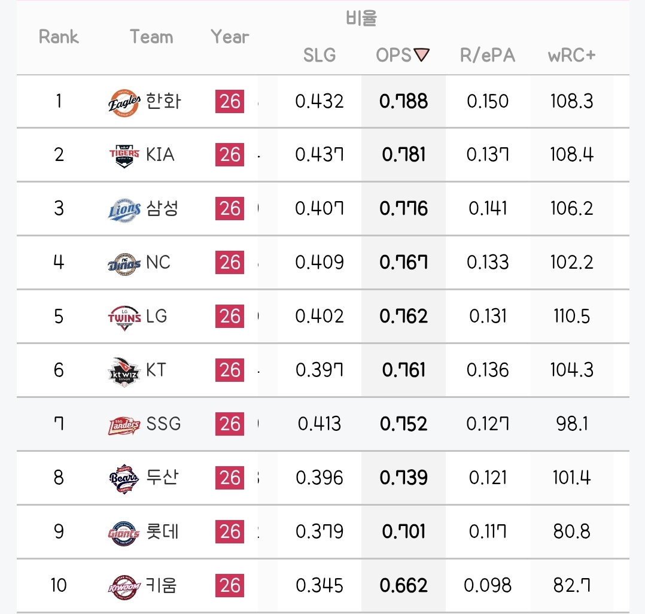Image resolution: width=645 pixels, height=614 pixels.
Task: Click the Kiwoom Heroes team logo
Action: click(x=124, y=587)
